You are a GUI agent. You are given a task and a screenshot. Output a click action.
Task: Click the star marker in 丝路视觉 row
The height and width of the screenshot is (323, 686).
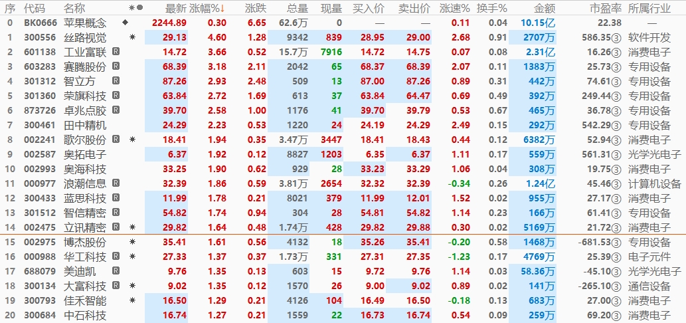coord(133,37)
